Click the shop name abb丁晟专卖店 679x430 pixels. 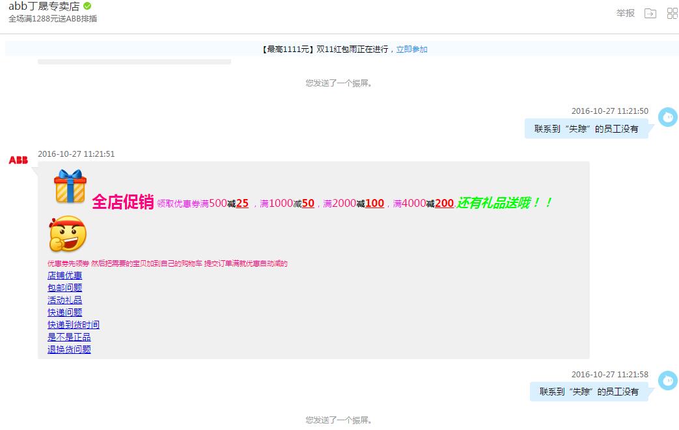pyautogui.click(x=44, y=6)
